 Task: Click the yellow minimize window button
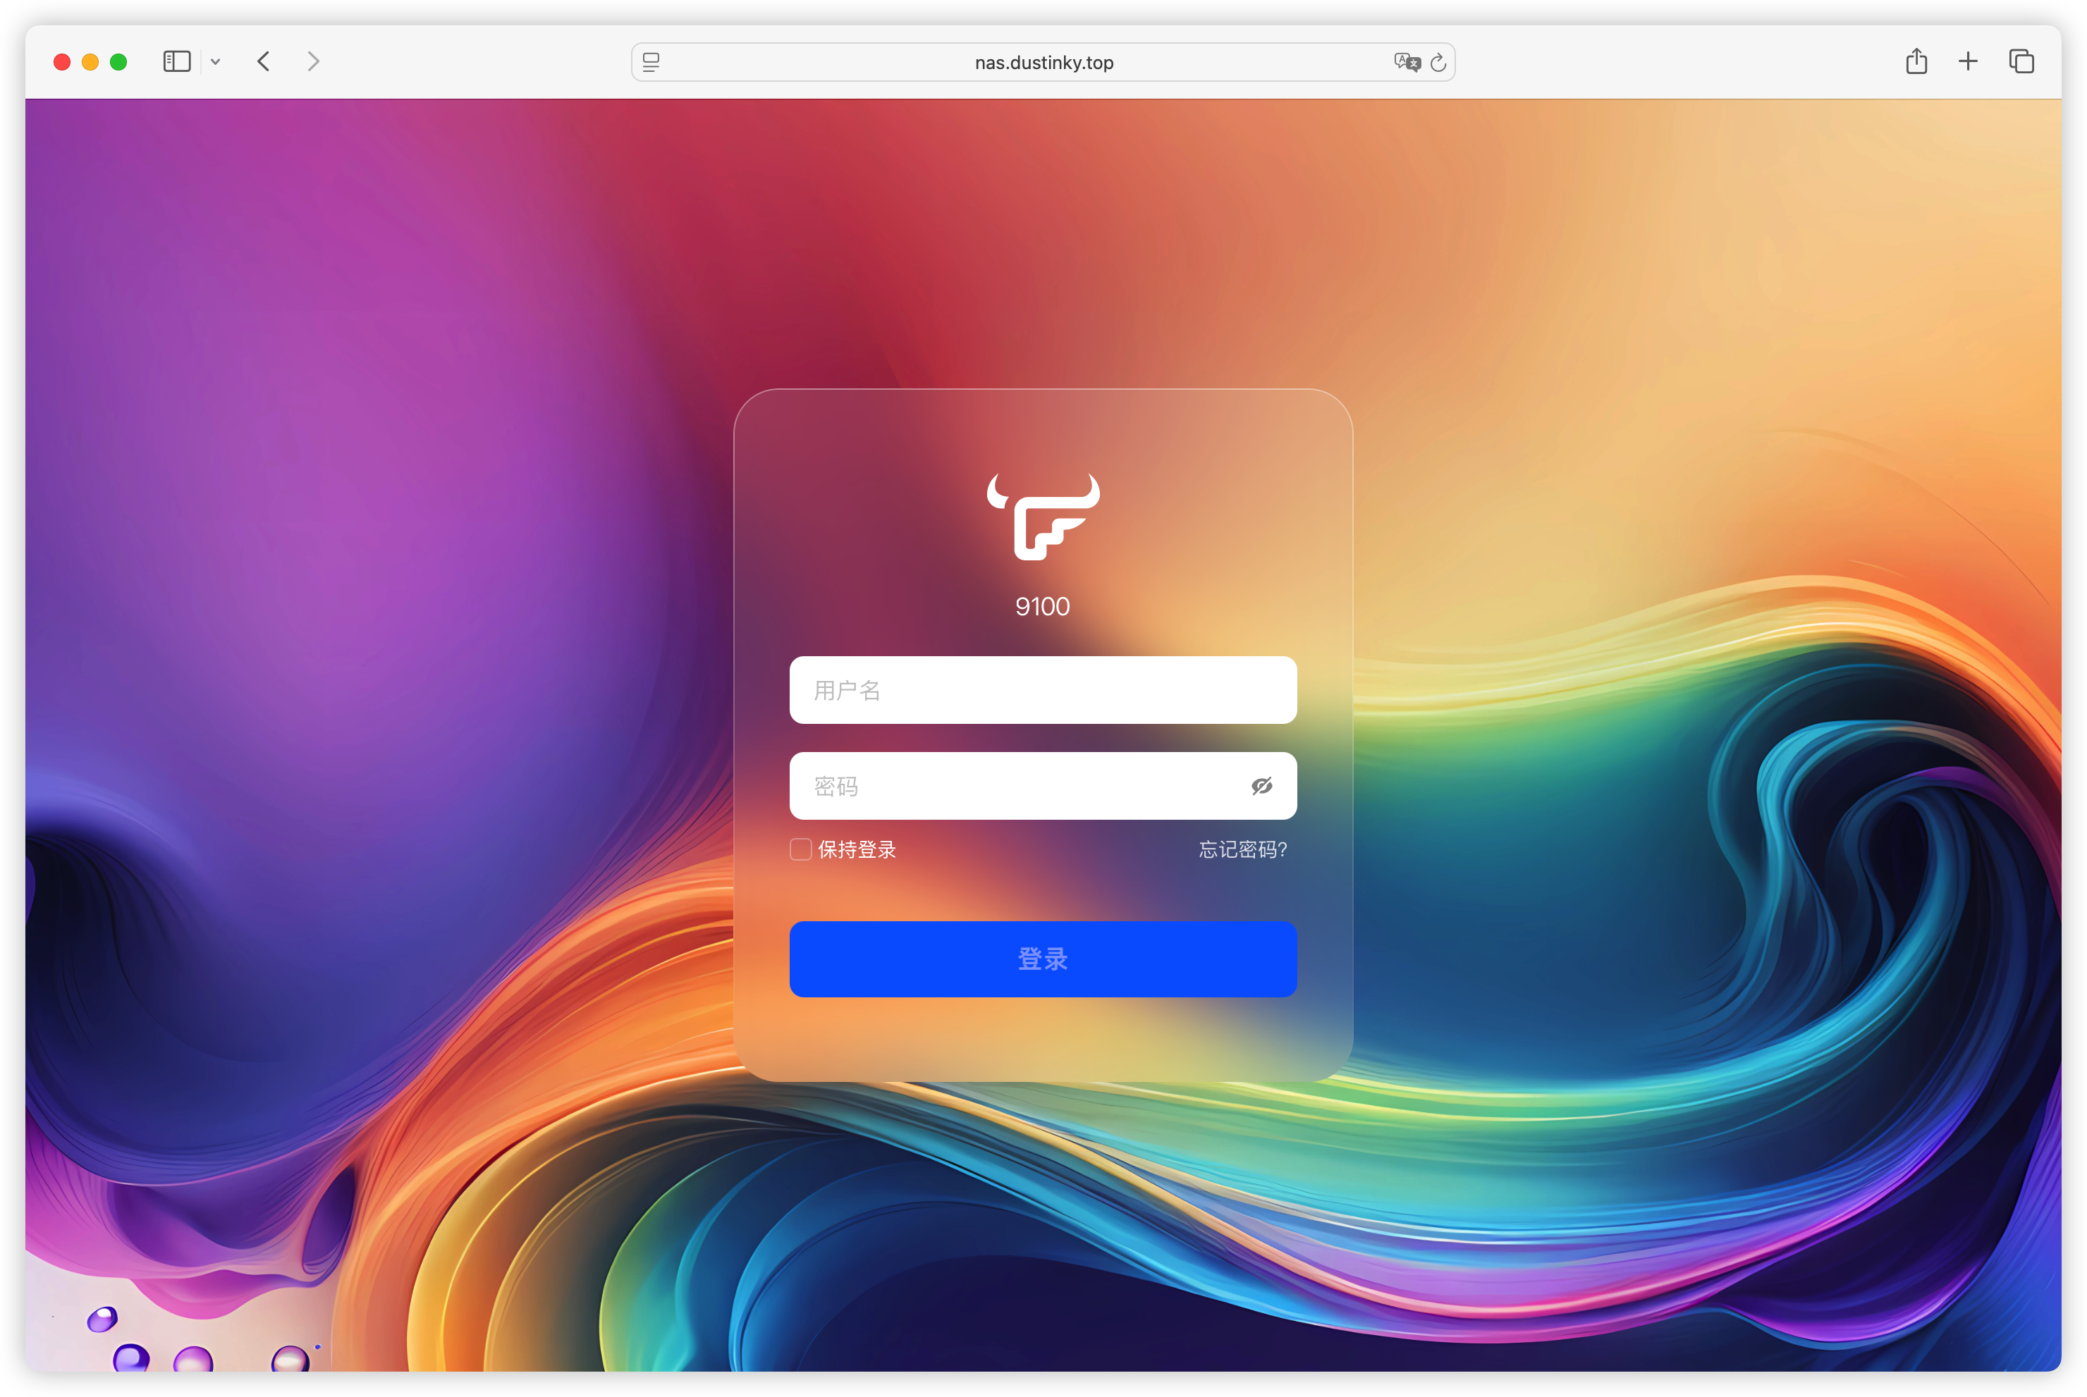coord(90,62)
